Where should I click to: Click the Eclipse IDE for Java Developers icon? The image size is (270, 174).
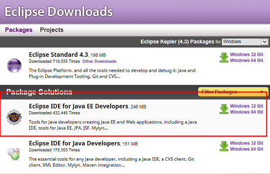tap(14, 154)
